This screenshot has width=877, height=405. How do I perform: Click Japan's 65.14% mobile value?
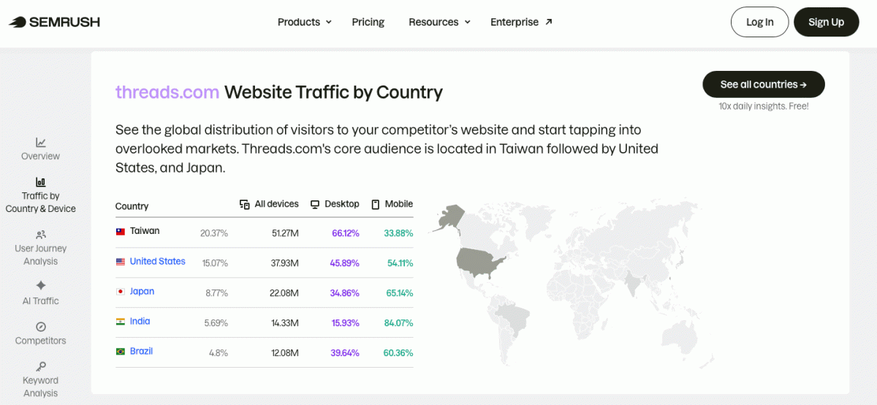point(398,293)
